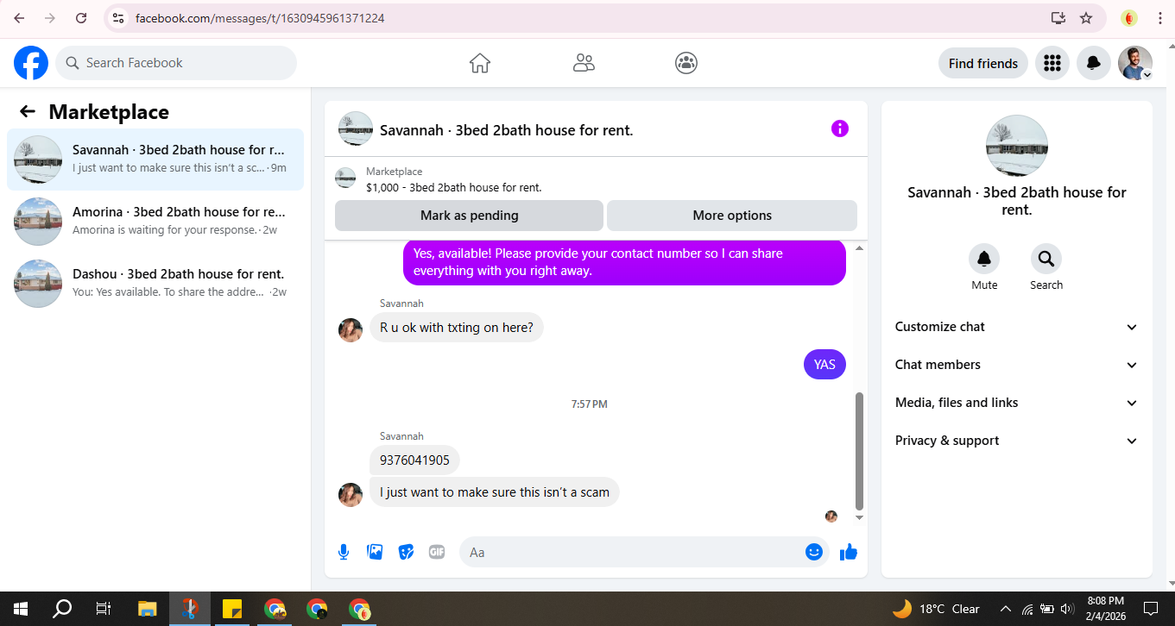The height and width of the screenshot is (626, 1175).
Task: Open the account profile picture menu
Action: point(1134,63)
